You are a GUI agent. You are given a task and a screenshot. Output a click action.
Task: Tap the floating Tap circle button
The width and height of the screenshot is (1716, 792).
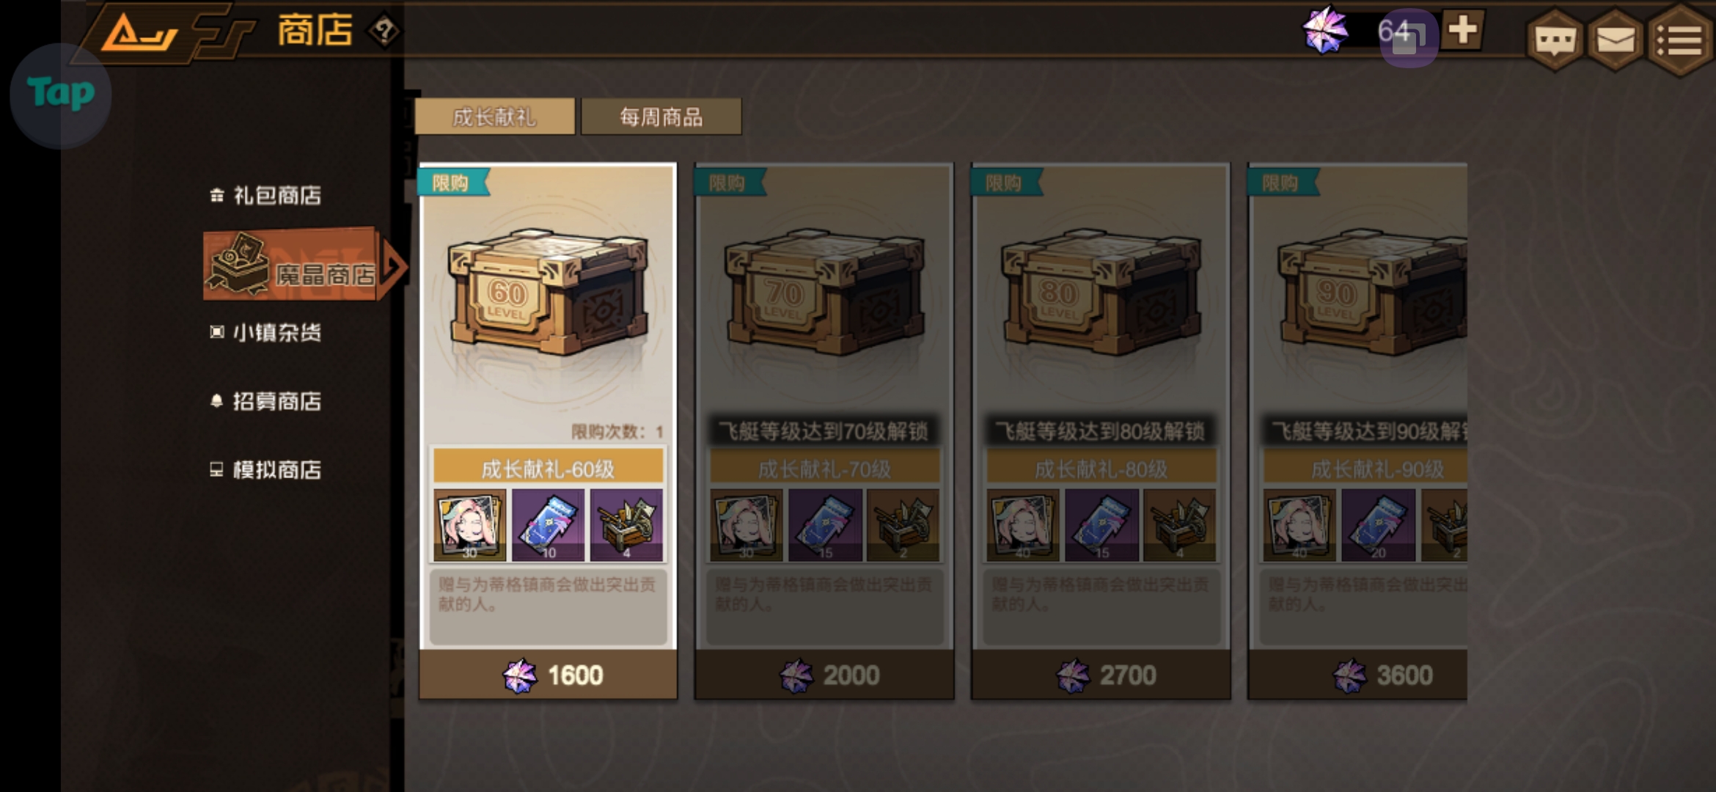(x=61, y=95)
